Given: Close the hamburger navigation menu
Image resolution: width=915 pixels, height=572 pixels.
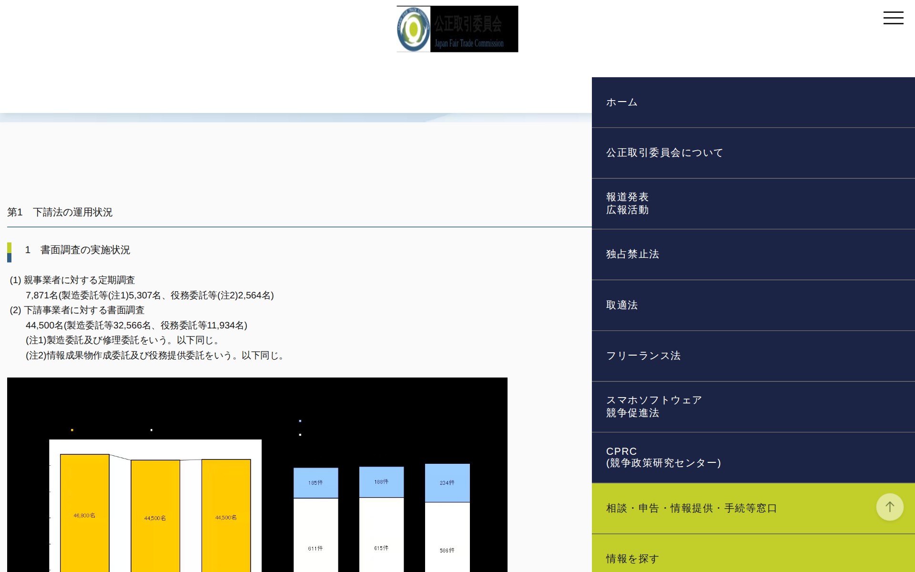Looking at the screenshot, I should point(893,18).
